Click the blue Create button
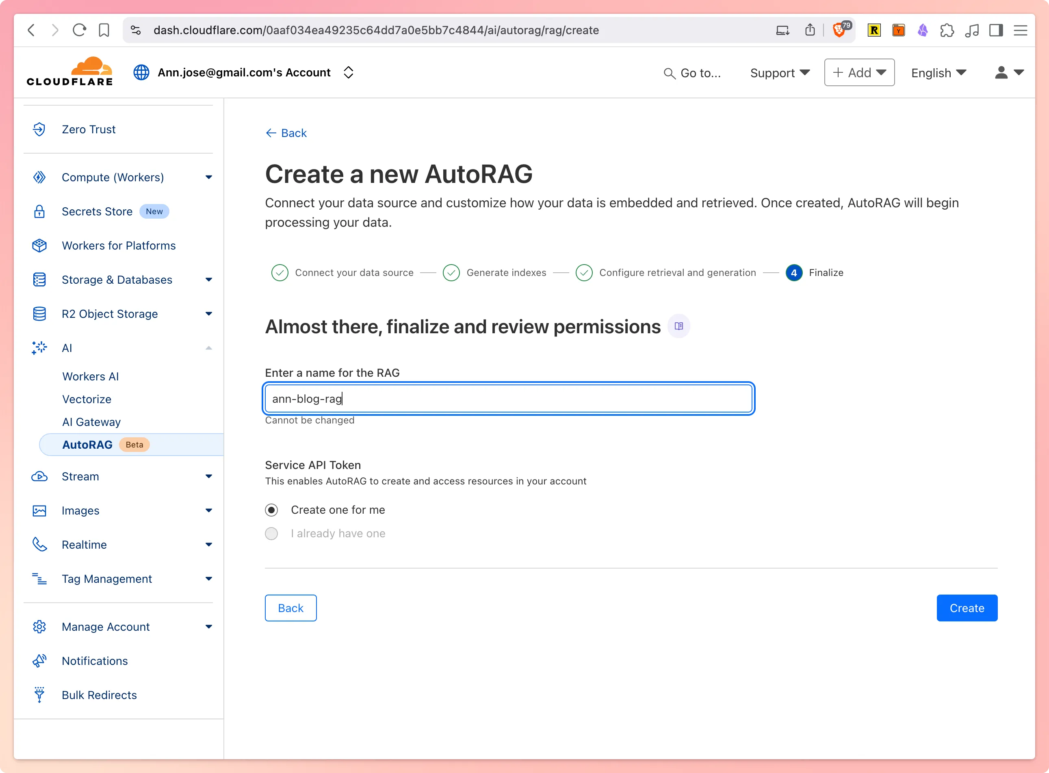This screenshot has width=1049, height=773. pyautogui.click(x=967, y=608)
